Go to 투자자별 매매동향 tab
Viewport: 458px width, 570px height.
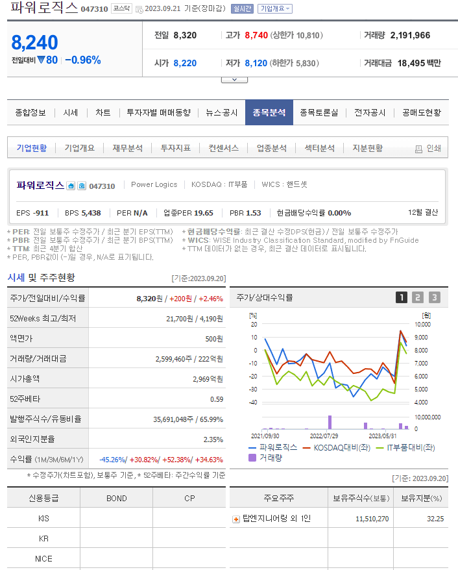158,113
